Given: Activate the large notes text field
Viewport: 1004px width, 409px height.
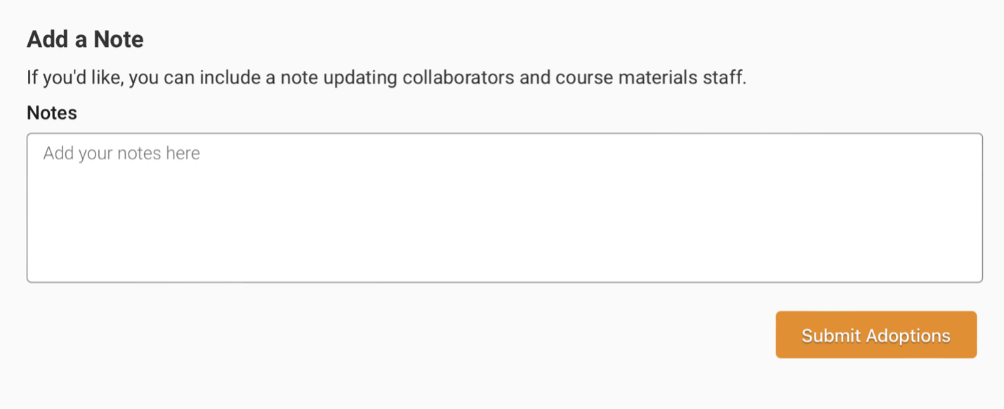Looking at the screenshot, I should pos(504,208).
